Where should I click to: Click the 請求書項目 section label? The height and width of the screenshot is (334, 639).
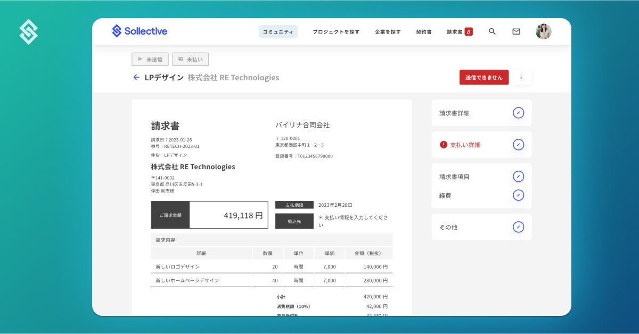point(454,177)
